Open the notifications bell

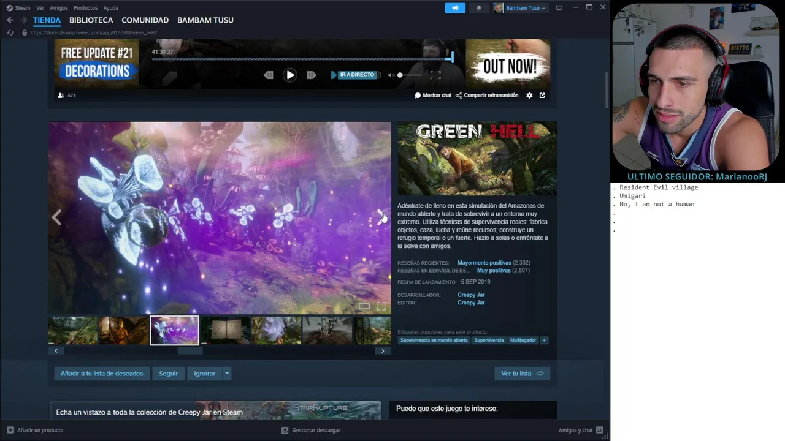click(479, 8)
